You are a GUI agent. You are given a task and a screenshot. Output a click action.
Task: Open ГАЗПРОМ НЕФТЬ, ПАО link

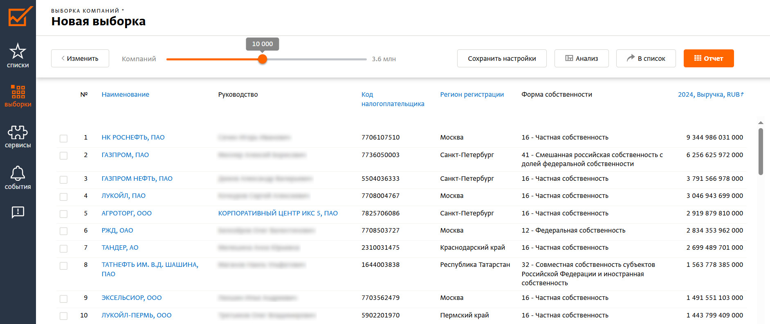click(137, 178)
